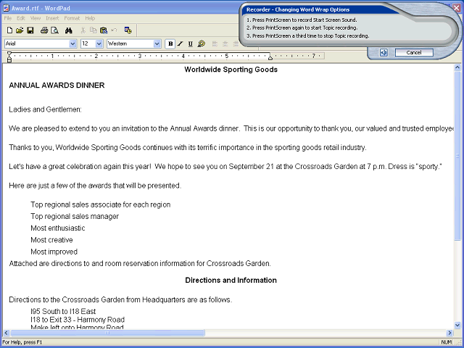Viewport: 464px width, 348px height.
Task: Click the right indent marker on ruler
Action: click(270, 58)
